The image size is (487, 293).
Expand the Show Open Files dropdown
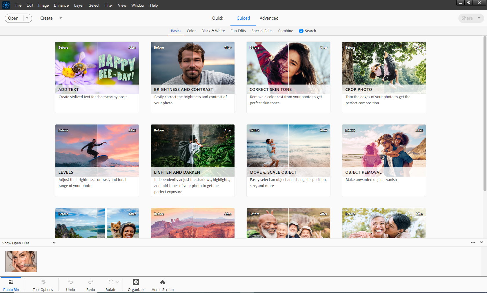[54, 243]
